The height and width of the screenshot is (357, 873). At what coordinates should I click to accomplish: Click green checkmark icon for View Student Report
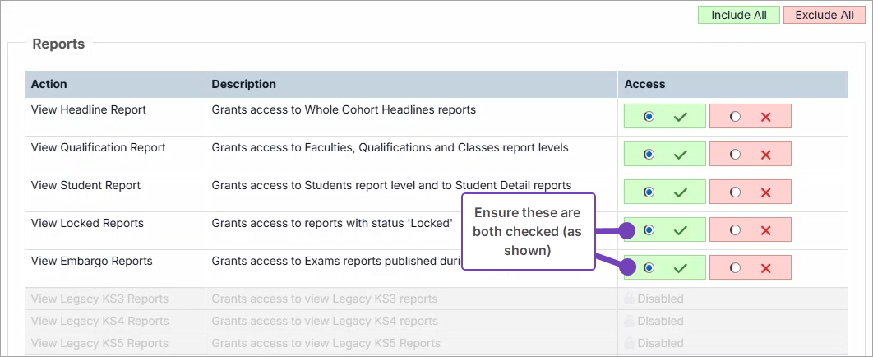point(680,192)
